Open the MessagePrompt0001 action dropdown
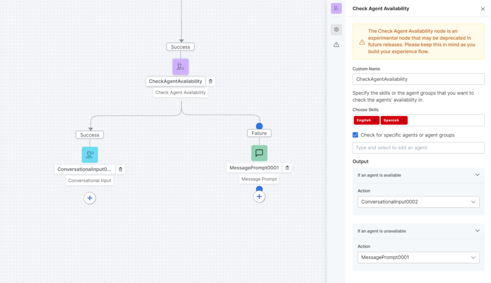Viewport: 491px width, 283px height. coord(418,257)
